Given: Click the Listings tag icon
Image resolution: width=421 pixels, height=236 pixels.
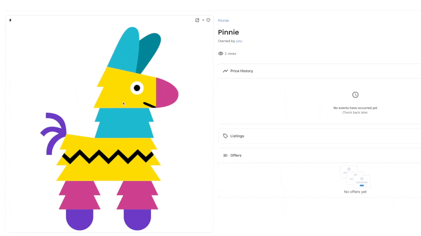Looking at the screenshot, I should coord(225,136).
